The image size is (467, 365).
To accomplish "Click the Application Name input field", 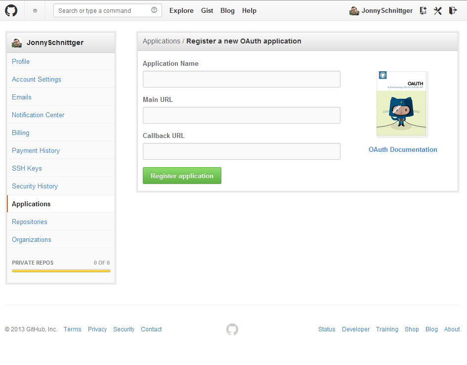I will pyautogui.click(x=242, y=79).
